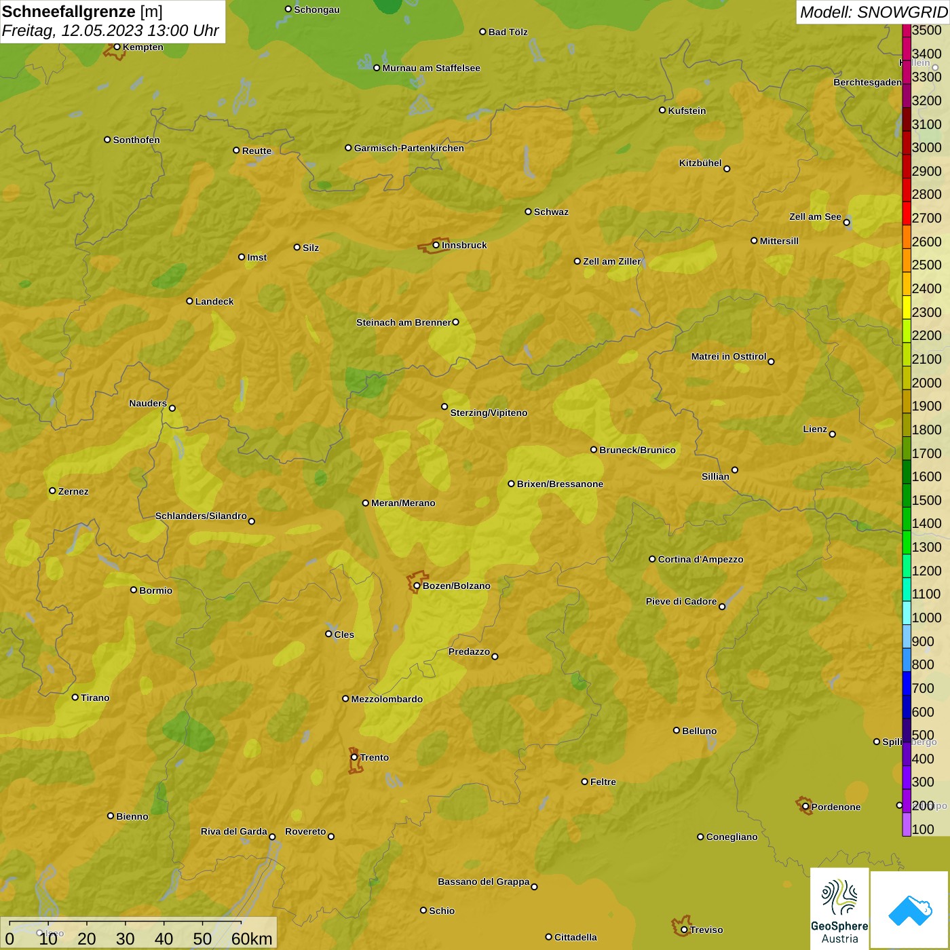Click the 'Bruneck/Brunico' label
Screen dimensions: 950x950
click(x=637, y=450)
